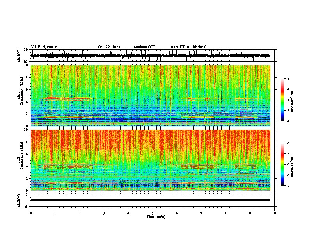Click the "start UT = 16:50:0" label
The width and height of the screenshot is (309, 239).
click(188, 47)
